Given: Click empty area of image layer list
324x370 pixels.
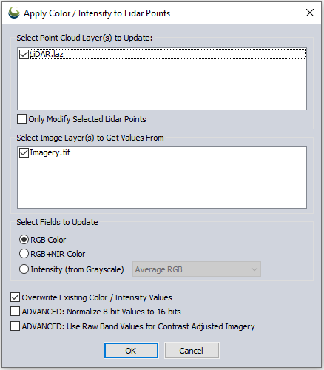Looking at the screenshot, I should coord(162,184).
